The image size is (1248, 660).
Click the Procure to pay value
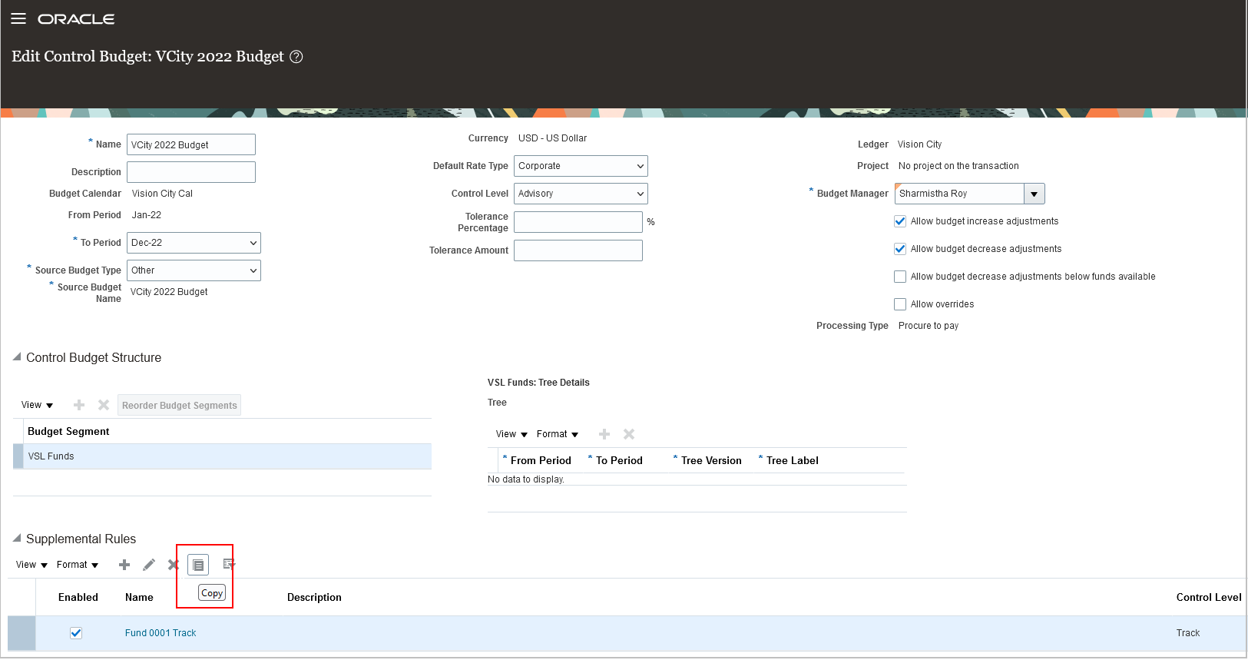[x=929, y=326]
